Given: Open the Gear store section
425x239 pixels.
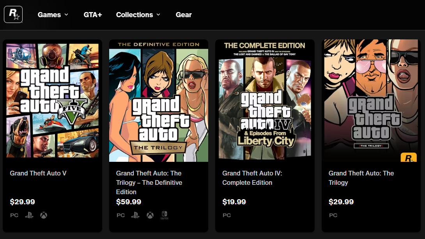Looking at the screenshot, I should 184,15.
